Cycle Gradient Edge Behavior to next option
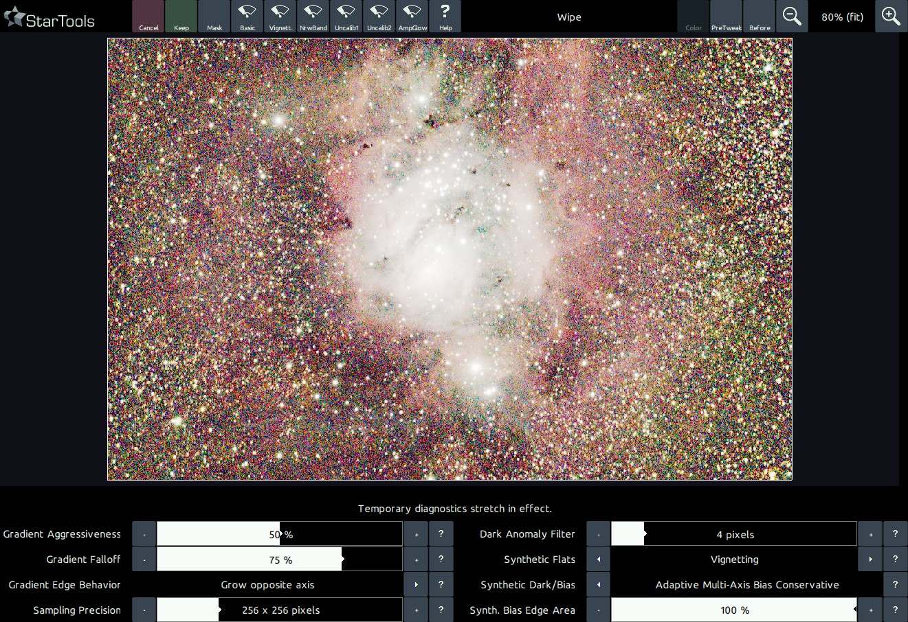The image size is (908, 622). point(416,585)
